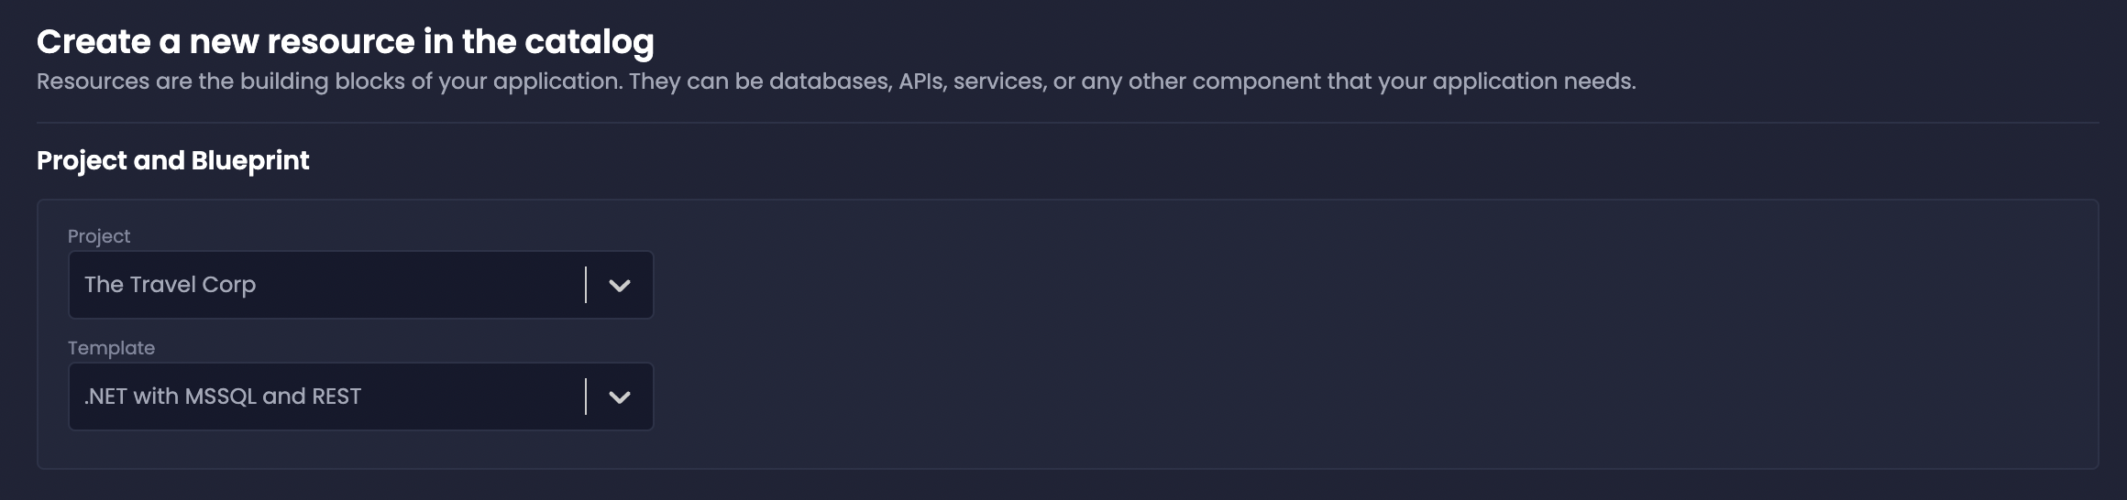Click empty panel area beside Template dropdown

pos(1284,397)
